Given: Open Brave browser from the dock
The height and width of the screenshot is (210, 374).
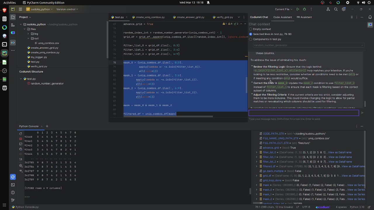Looking at the screenshot, I should point(4,10).
